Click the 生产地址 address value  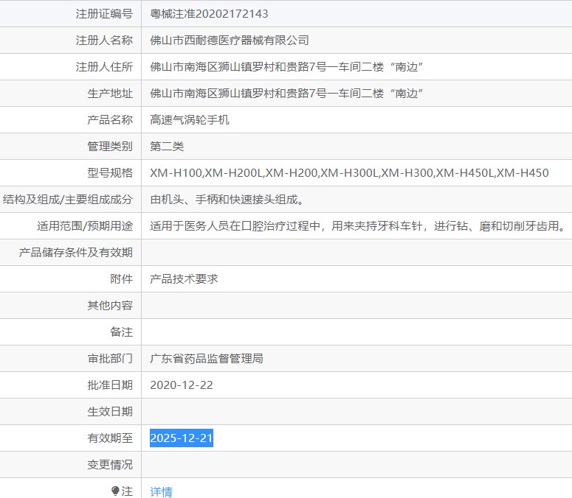286,94
